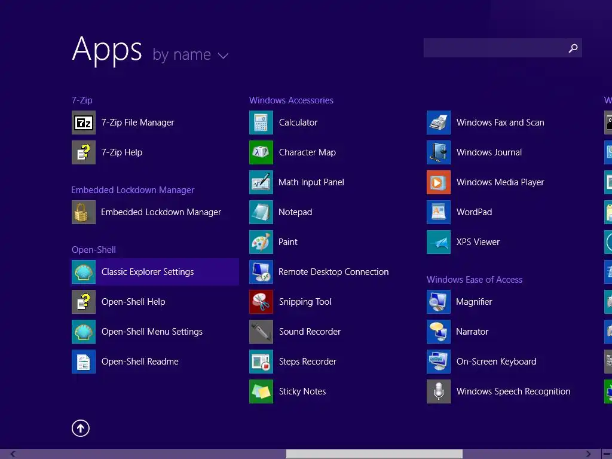Click the 'Sticky Notes' label text
The height and width of the screenshot is (459, 612).
pyautogui.click(x=302, y=391)
